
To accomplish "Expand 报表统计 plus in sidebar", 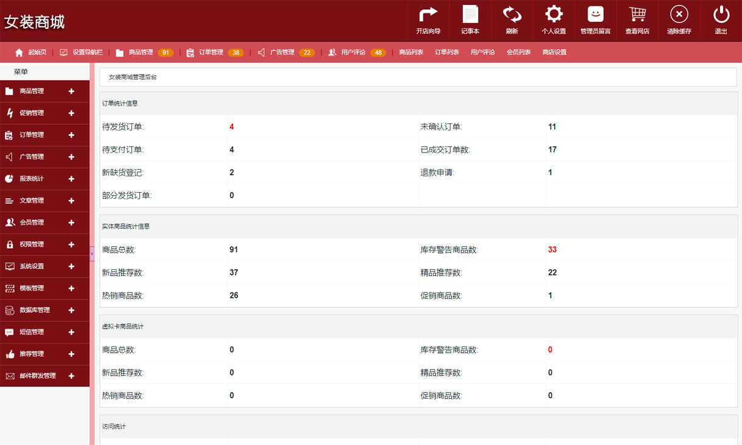I will (71, 179).
